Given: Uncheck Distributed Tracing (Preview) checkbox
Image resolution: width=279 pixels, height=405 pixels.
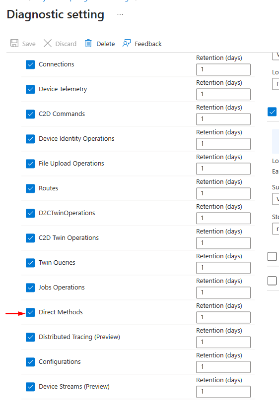Looking at the screenshot, I should 30,337.
